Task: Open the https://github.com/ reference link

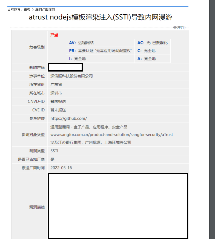Action: 69,119
